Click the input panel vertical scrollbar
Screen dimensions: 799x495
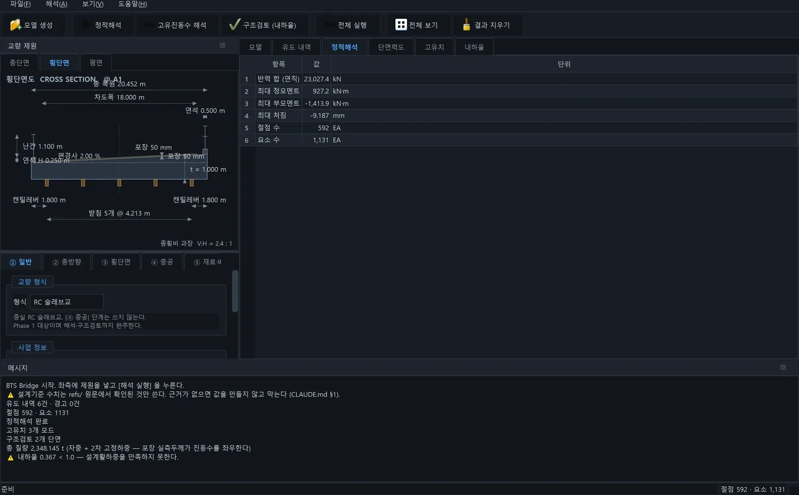tap(235, 291)
